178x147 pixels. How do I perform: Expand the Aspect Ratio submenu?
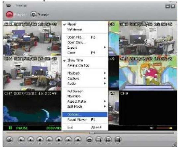pos(85,101)
